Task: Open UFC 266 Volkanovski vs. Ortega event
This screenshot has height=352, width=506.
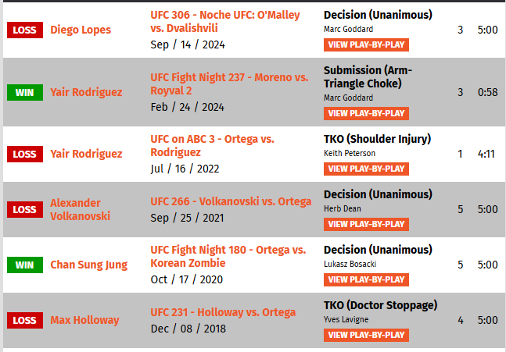Action: (x=231, y=201)
